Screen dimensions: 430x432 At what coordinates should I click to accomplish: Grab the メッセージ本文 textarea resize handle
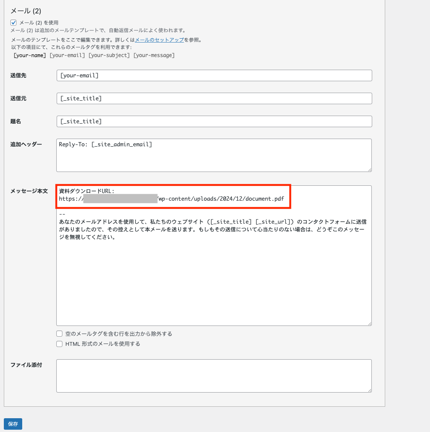[x=370, y=324]
